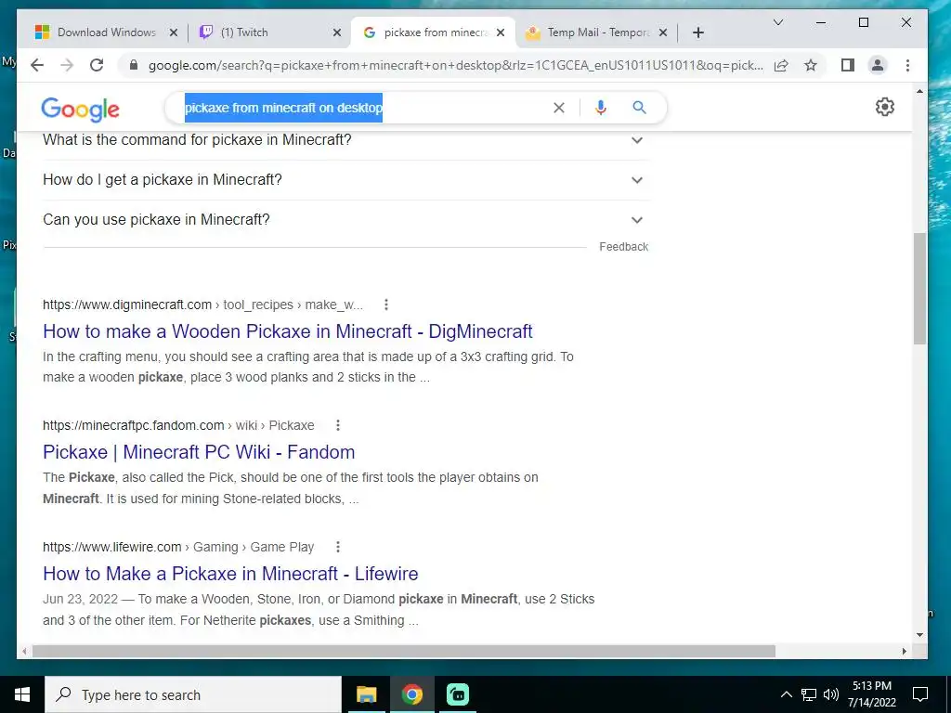Click the minecraftpc.fandom.com result URL
Screen dimensions: 951x713
click(178, 425)
